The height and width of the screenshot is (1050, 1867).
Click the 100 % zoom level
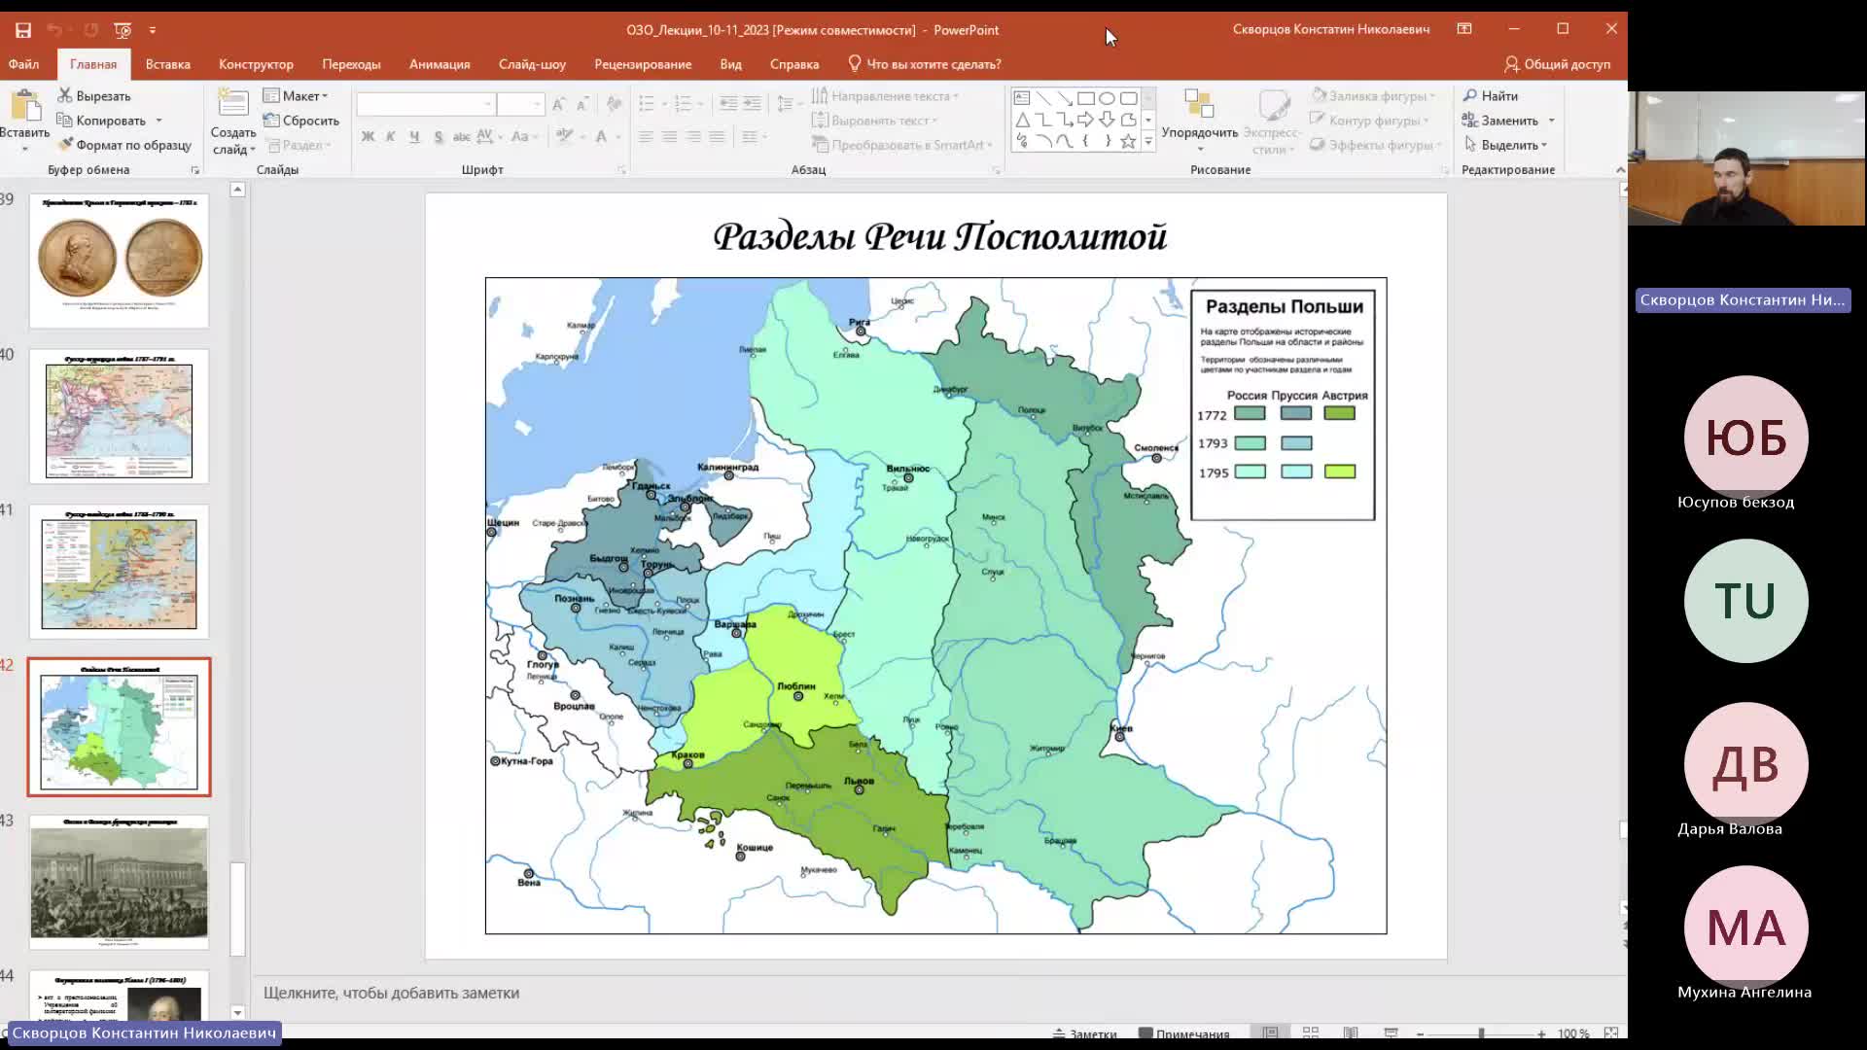click(1573, 1033)
